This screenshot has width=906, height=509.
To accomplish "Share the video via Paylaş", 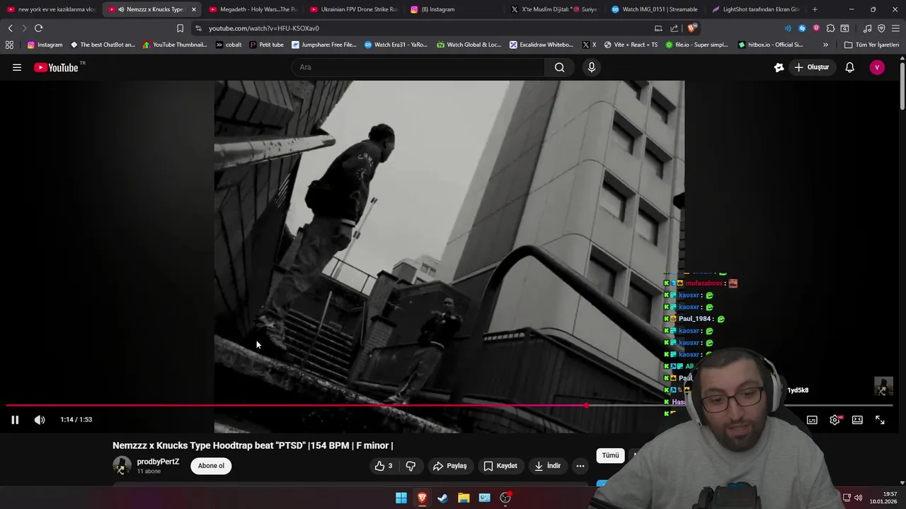I will [x=450, y=466].
